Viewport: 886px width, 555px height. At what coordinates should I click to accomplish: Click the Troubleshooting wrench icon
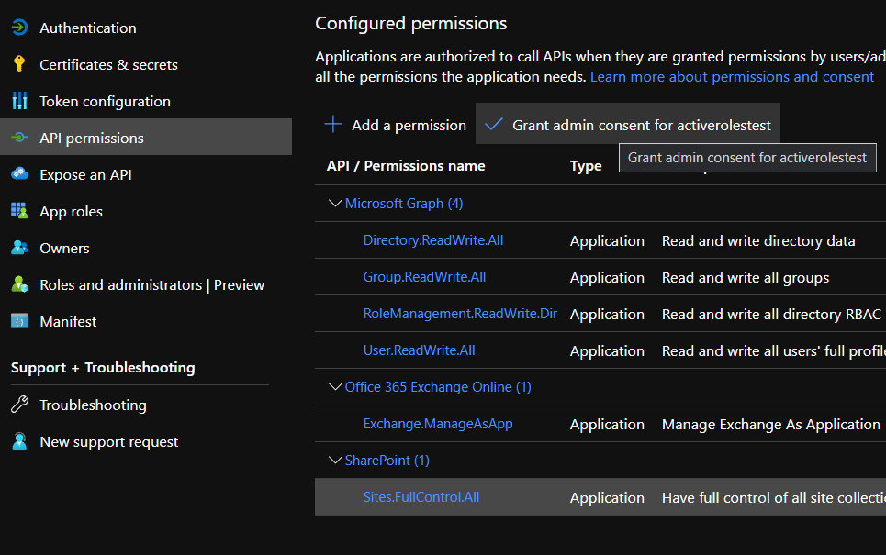pos(19,405)
